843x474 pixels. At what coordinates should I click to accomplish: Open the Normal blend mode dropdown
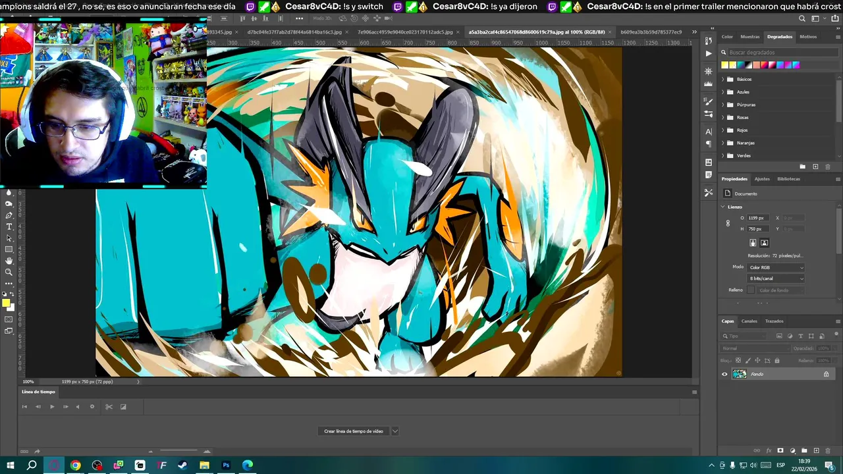754,348
